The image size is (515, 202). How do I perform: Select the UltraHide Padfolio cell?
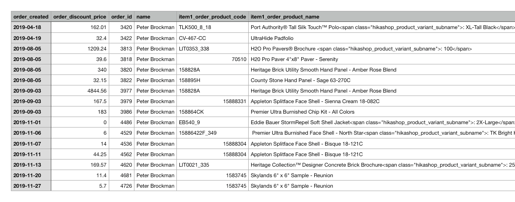(381, 38)
